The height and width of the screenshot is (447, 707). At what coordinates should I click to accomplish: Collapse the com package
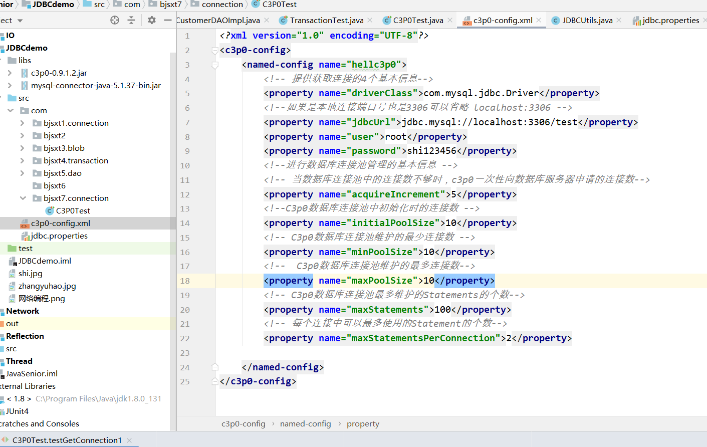click(10, 110)
